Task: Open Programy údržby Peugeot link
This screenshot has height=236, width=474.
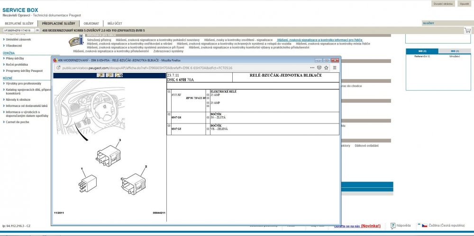Action: coord(24,70)
